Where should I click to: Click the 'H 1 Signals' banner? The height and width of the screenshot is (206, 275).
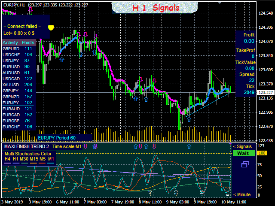[155, 8]
